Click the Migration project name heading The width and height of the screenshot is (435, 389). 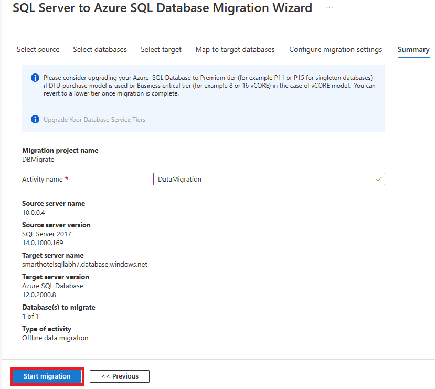(x=60, y=150)
